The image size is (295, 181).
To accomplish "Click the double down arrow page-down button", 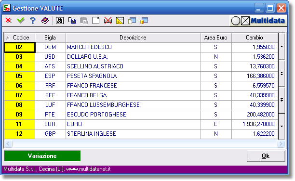I will click(x=282, y=100).
